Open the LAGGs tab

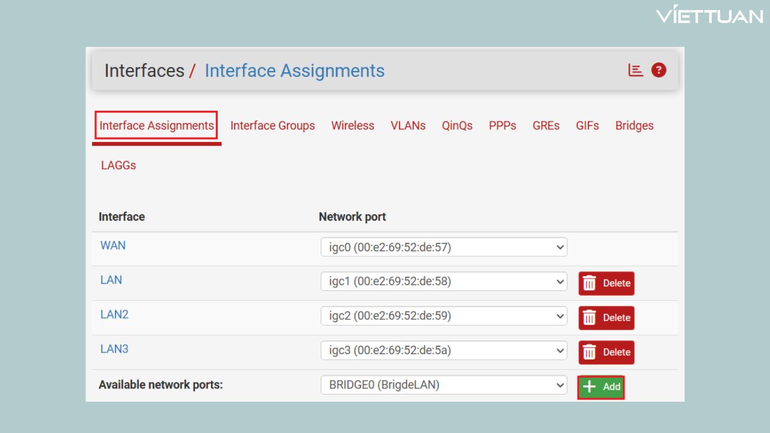[119, 165]
